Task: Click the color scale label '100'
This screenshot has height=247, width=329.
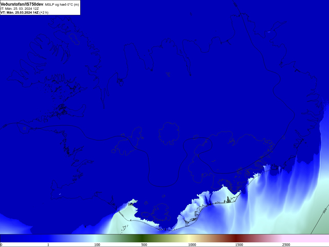Action: click(x=97, y=245)
